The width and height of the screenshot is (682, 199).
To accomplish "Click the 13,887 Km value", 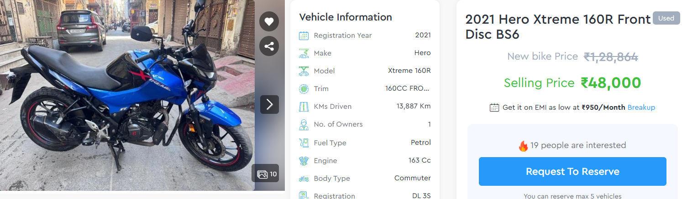I will tap(414, 106).
